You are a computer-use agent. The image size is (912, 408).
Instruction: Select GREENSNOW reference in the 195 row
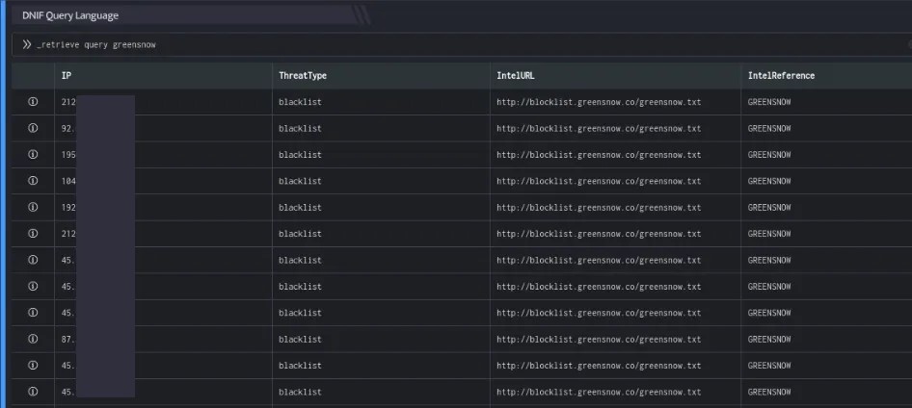click(769, 155)
